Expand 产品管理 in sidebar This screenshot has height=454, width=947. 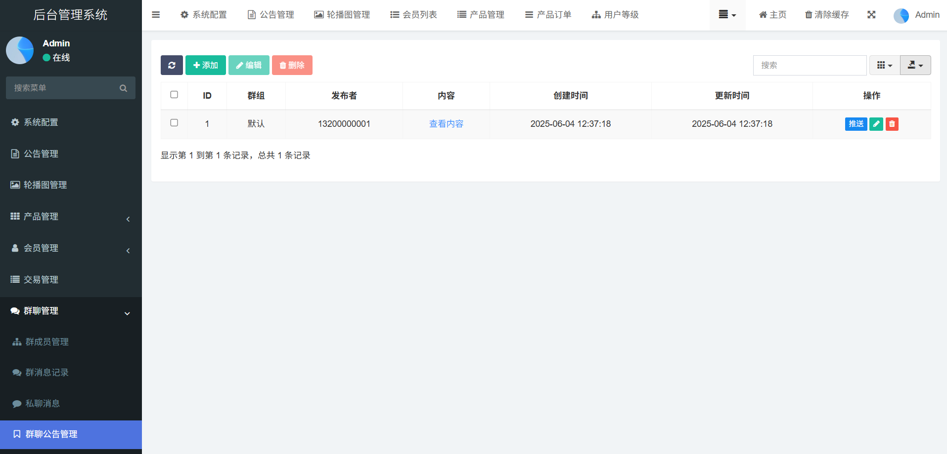tap(71, 217)
